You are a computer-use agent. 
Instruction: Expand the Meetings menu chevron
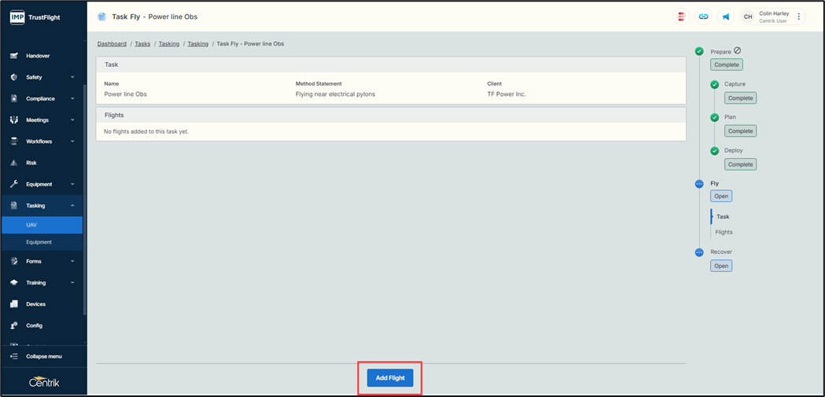[x=72, y=120]
